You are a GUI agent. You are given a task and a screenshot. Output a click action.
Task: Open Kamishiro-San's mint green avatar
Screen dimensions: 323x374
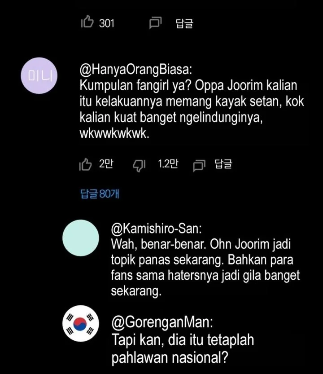[81, 238]
